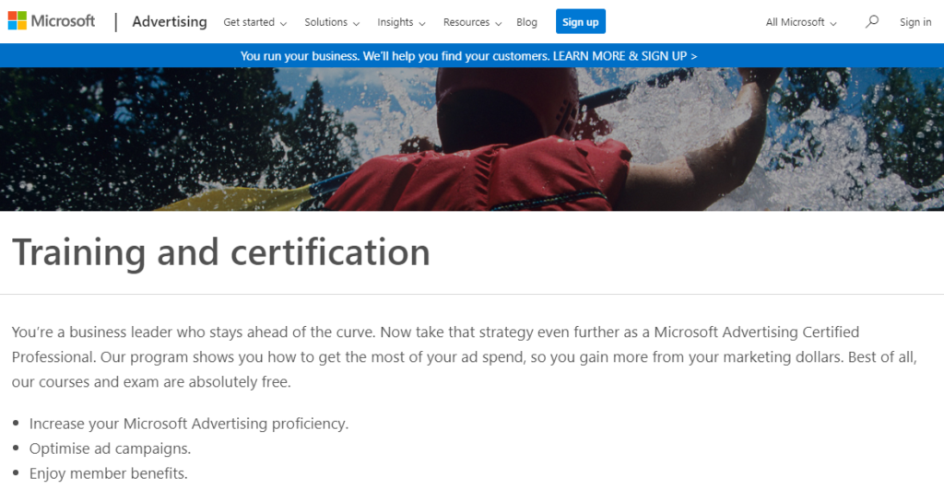The width and height of the screenshot is (944, 489).
Task: Click the blue Sign up button
Action: 581,22
